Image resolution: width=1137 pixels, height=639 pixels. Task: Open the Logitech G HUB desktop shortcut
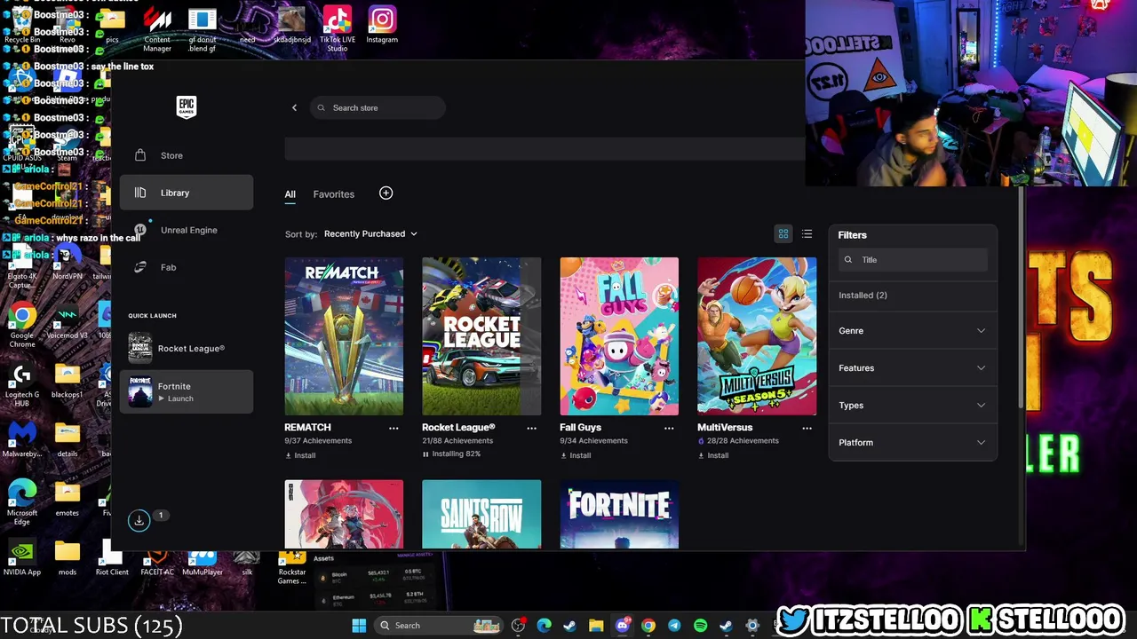point(22,386)
